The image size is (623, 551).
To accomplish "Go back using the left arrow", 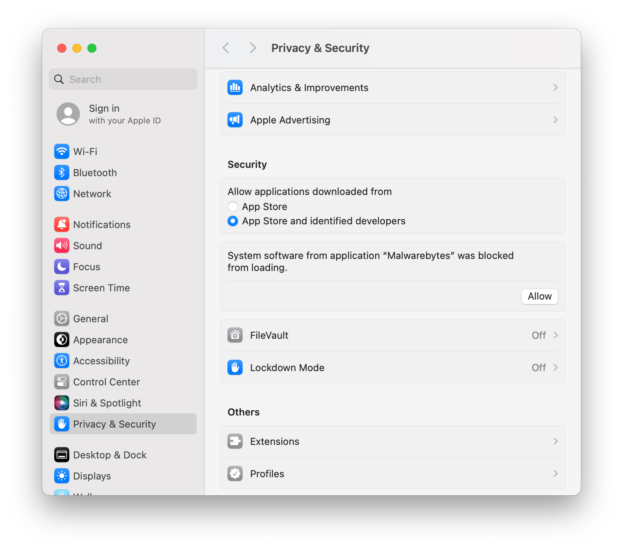I will [226, 48].
